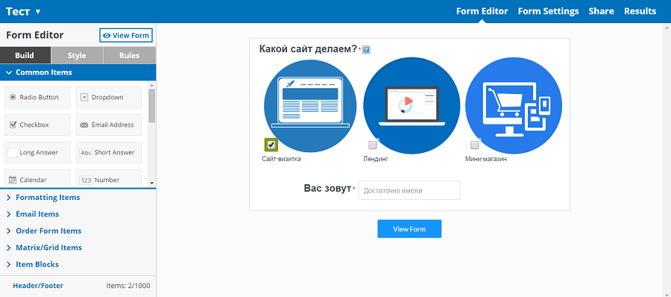The width and height of the screenshot is (671, 297).
Task: Click the Items: 2/1000 counter
Action: (128, 285)
